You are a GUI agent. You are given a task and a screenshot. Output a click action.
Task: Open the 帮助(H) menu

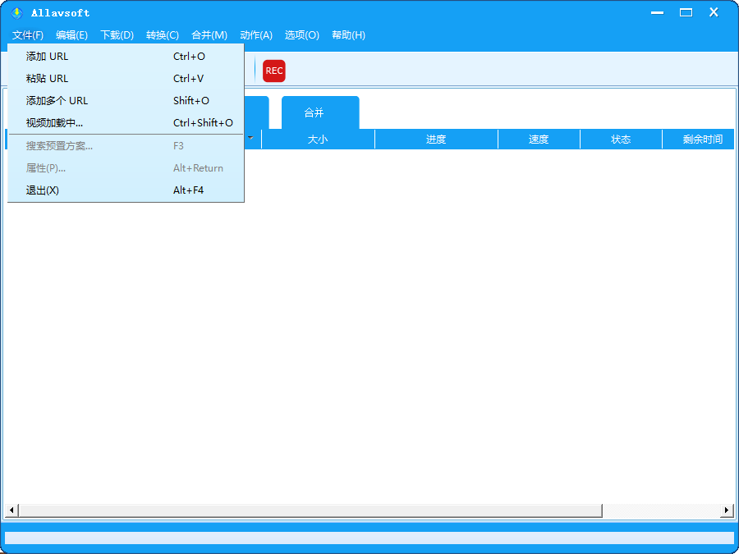(347, 35)
